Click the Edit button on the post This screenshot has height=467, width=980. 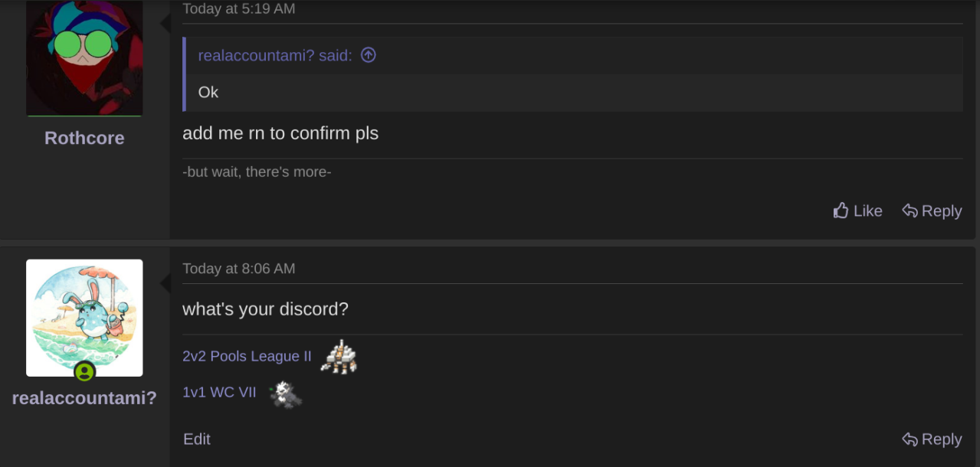(197, 439)
